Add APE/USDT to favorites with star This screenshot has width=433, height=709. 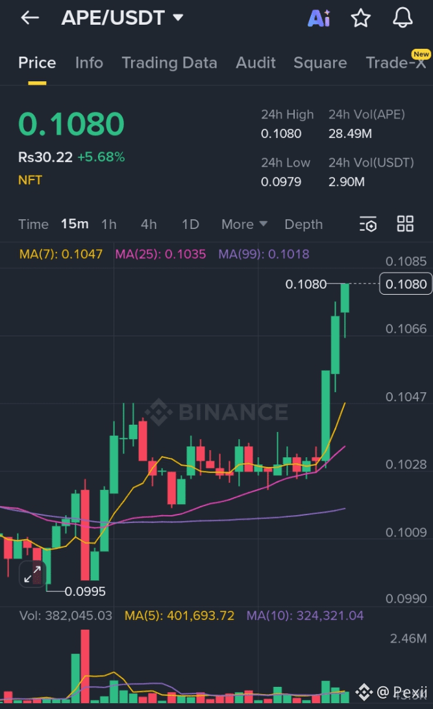pos(360,18)
